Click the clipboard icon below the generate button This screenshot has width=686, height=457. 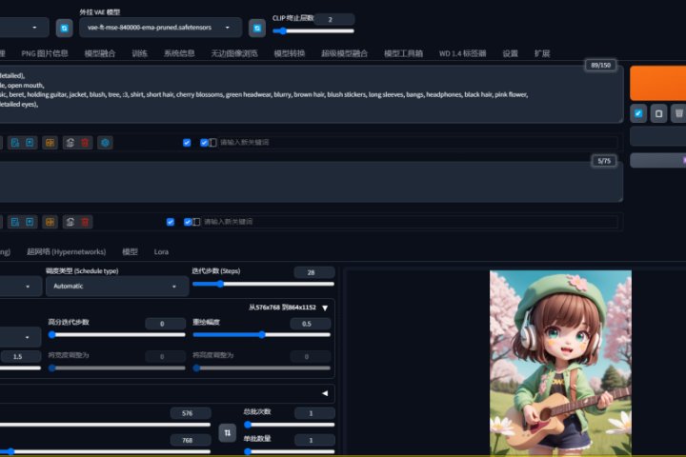tap(658, 113)
